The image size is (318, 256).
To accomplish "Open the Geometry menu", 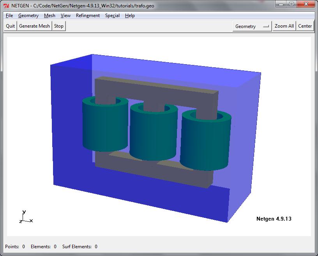I will point(28,16).
